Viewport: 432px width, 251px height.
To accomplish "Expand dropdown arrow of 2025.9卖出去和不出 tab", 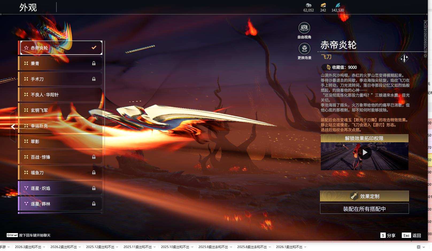I will pos(231,247).
